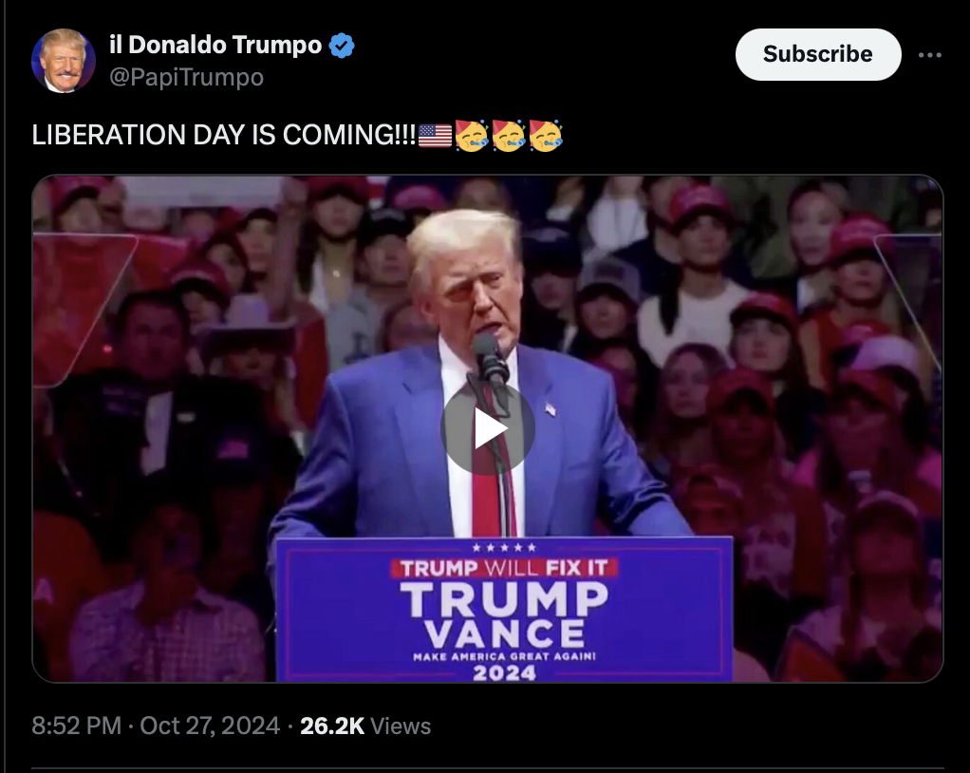Screen dimensions: 970x773
Task: Click the second party face emoji
Action: coord(509,136)
